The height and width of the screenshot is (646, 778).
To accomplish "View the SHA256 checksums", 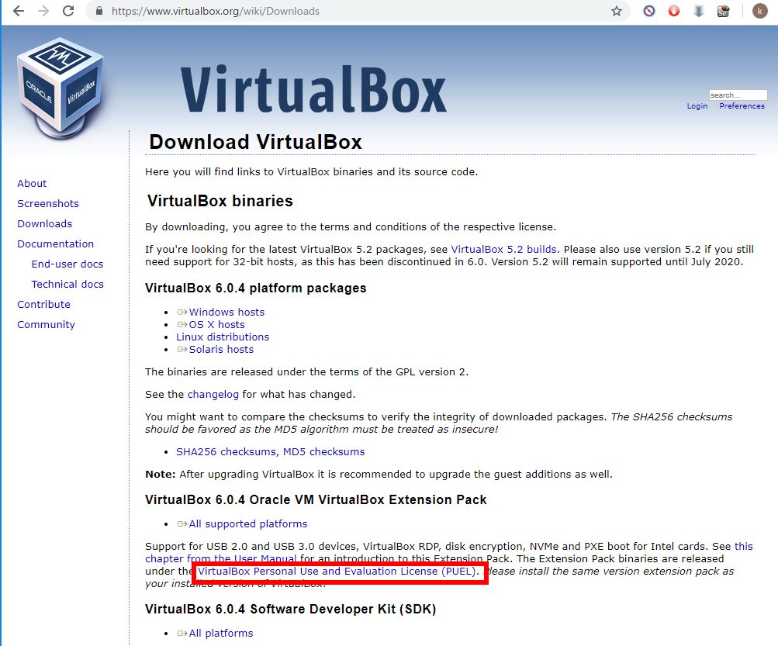I will point(226,452).
